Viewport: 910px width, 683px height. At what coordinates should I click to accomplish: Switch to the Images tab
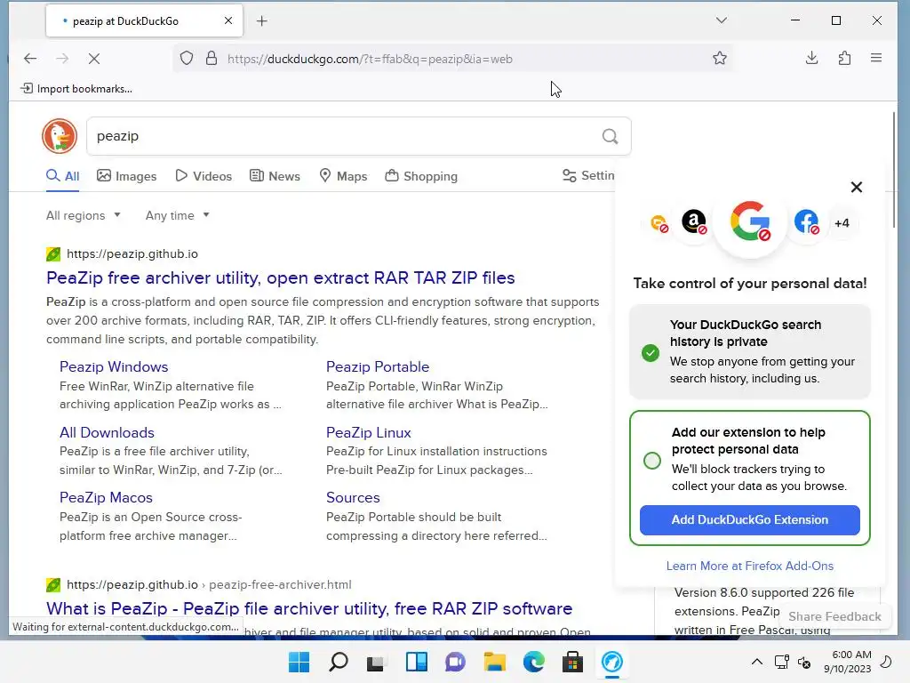[x=126, y=176]
